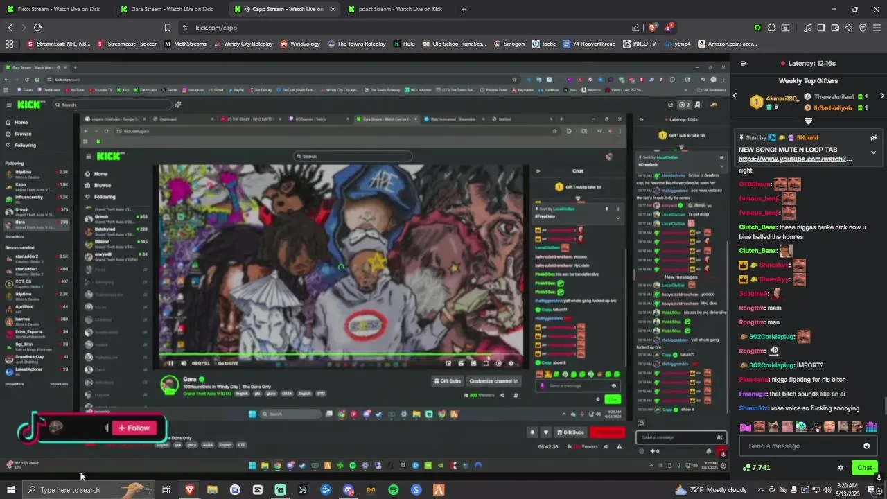Viewport: 887px width, 499px height.
Task: Insert the cat emote from quick bar
Action: (x=773, y=427)
